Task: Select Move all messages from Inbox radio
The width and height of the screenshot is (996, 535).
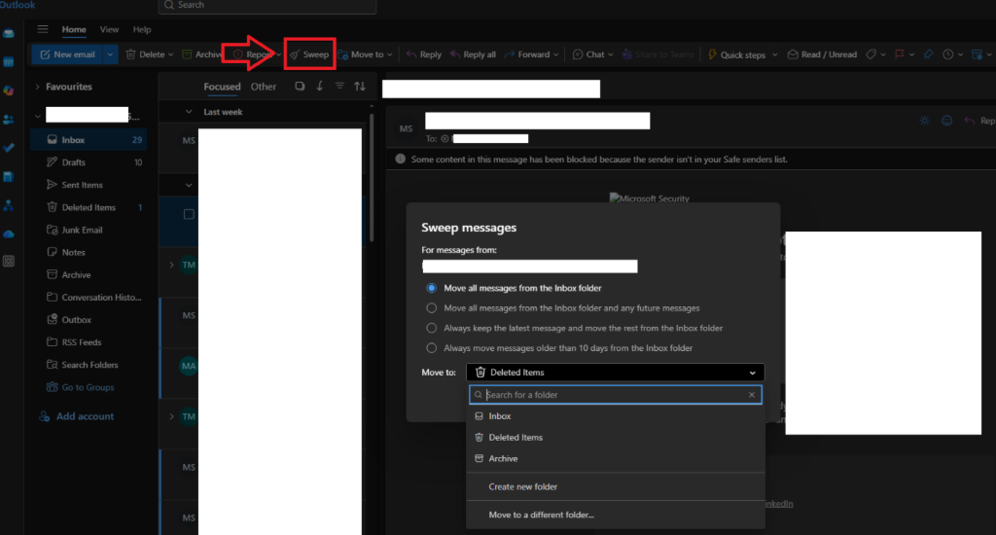Action: point(431,288)
